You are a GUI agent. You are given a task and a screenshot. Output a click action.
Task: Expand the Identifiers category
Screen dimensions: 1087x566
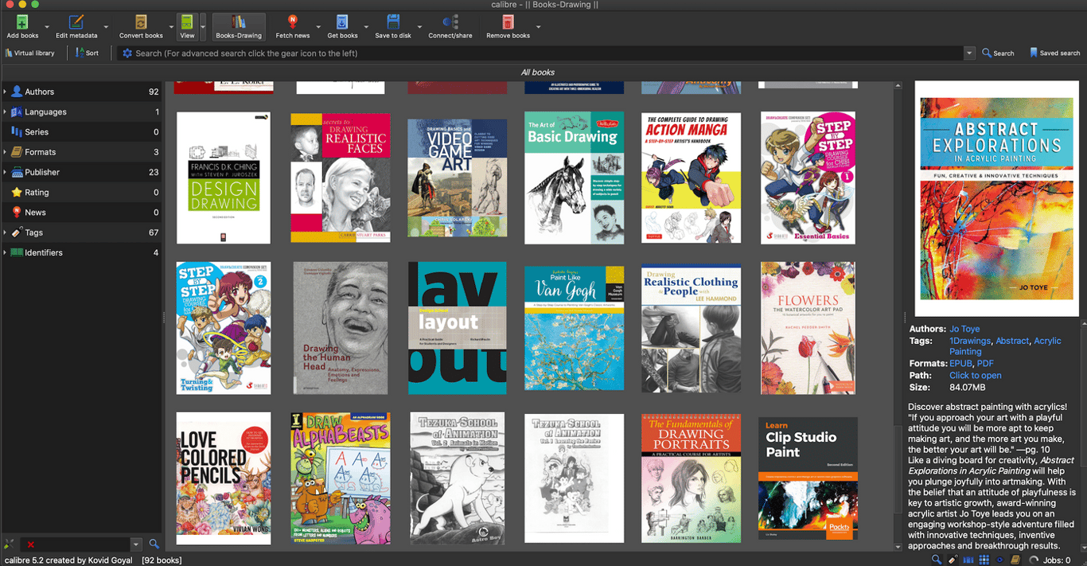[5, 252]
